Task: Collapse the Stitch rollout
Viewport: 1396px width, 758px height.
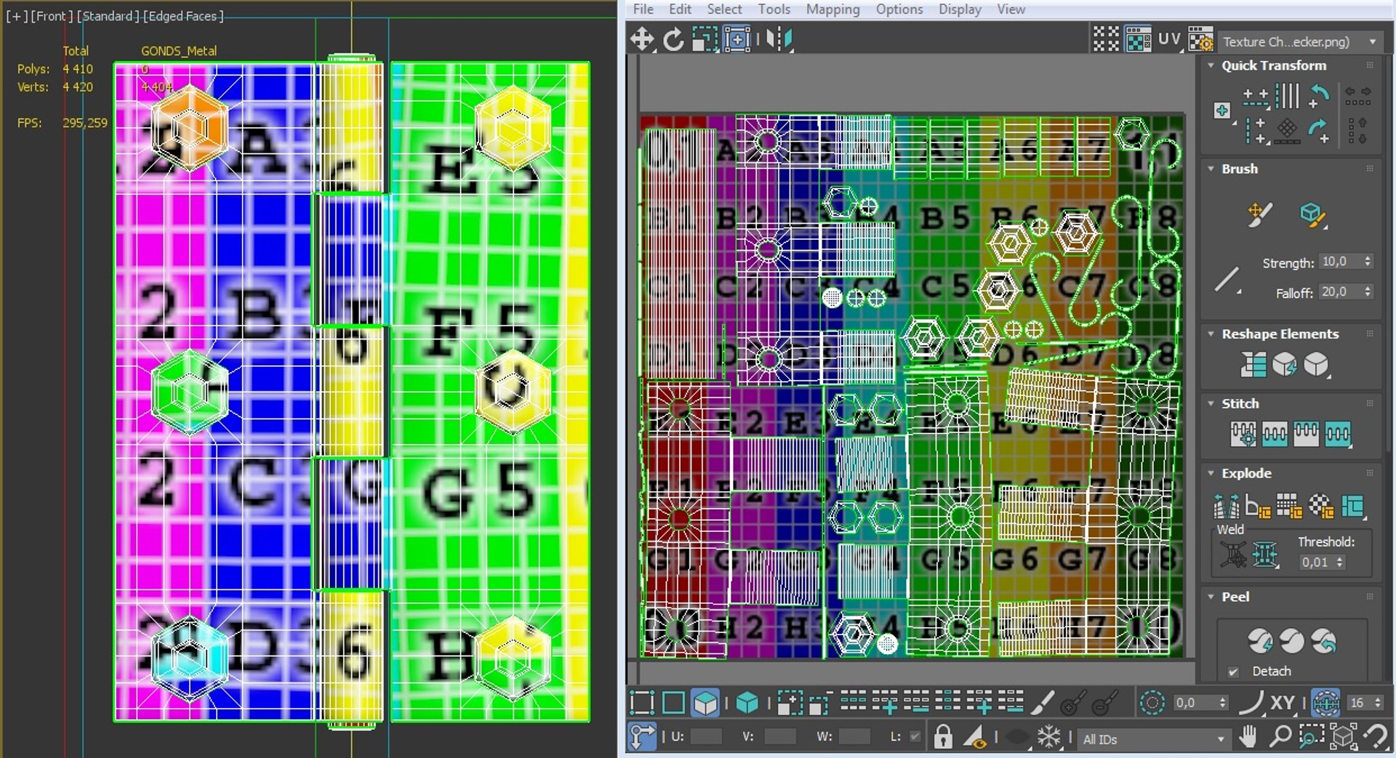Action: click(1211, 403)
